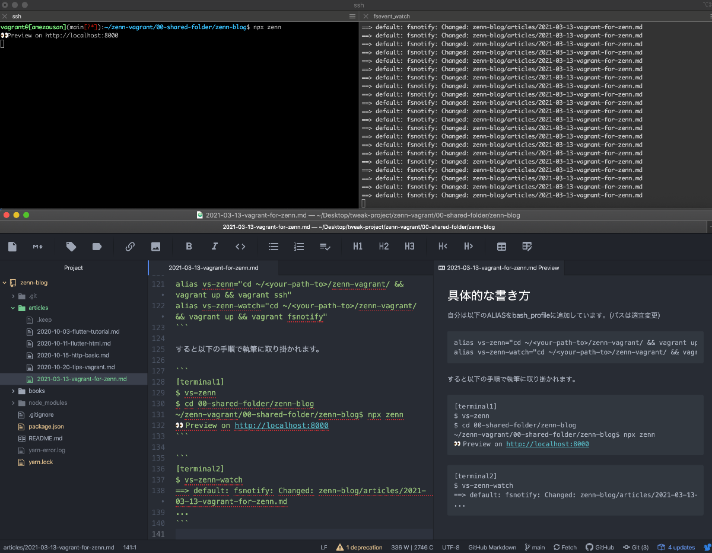The width and height of the screenshot is (712, 553).
Task: Click the 4 updates notice
Action: pos(676,547)
